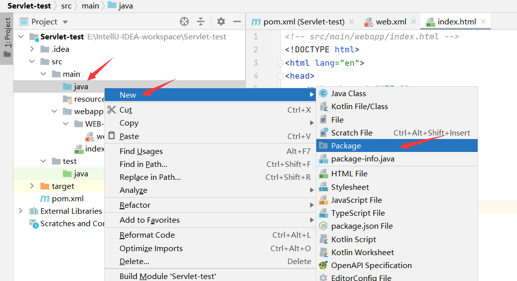517x281 pixels.
Task: Choose Find Usages from context menu
Action: [x=210, y=151]
